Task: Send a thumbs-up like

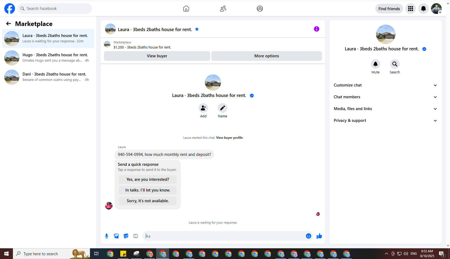Action: tap(319, 236)
